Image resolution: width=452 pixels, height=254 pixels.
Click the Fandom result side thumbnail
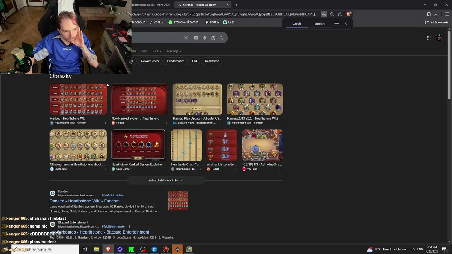178,201
